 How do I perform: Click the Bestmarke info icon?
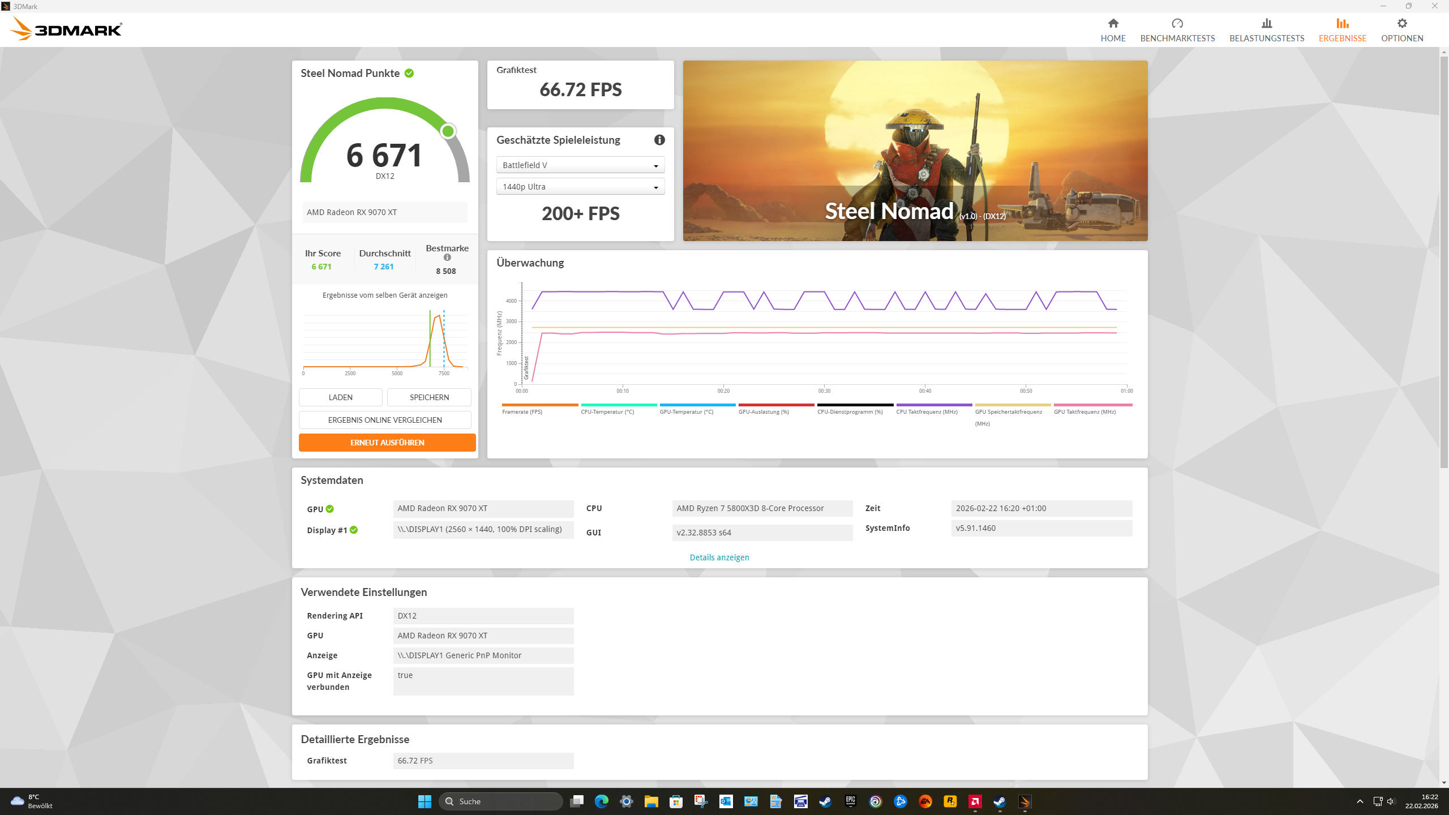point(447,256)
